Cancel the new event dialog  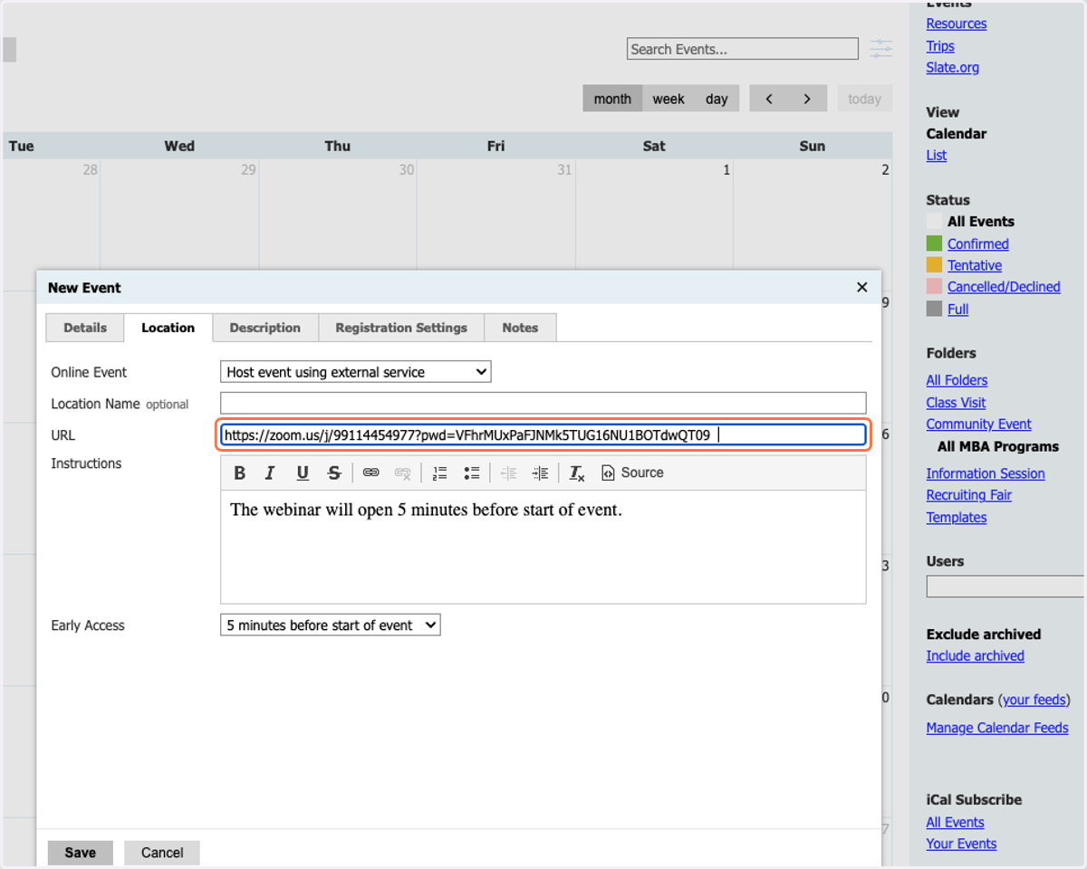(x=162, y=853)
